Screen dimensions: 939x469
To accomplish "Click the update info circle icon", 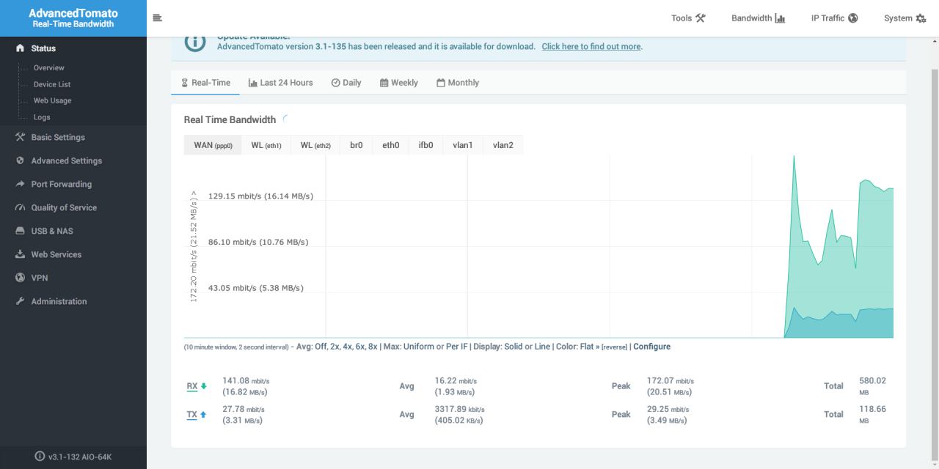I will coord(195,43).
